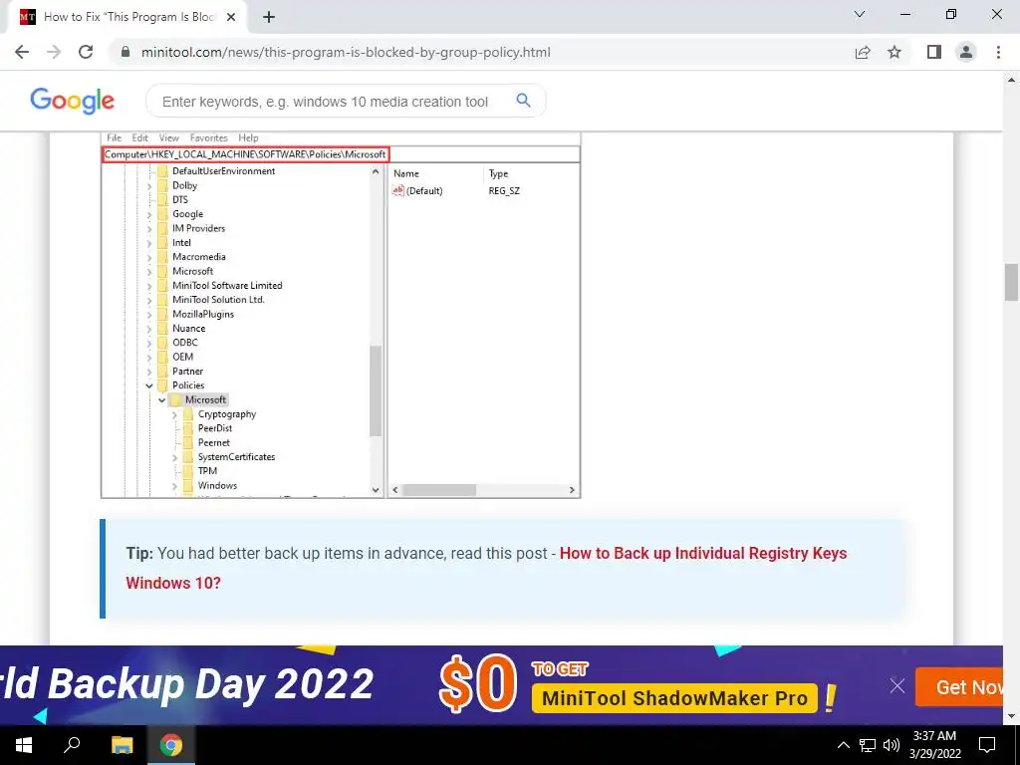The height and width of the screenshot is (765, 1020).
Task: Open a new browser tab
Action: click(x=269, y=17)
